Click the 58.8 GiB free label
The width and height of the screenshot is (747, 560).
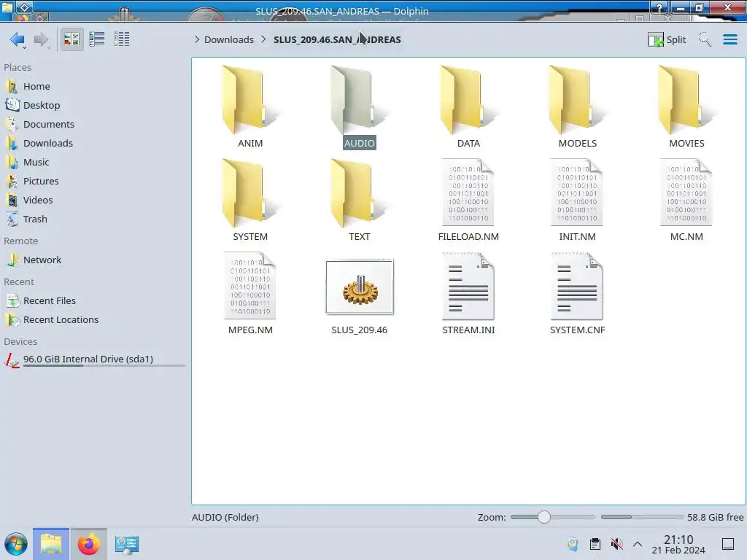[x=715, y=517]
